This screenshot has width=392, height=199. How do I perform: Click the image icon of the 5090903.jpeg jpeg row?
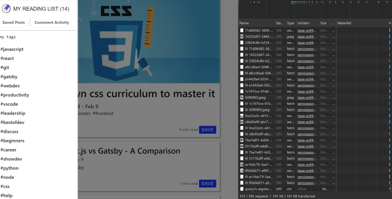point(241,98)
